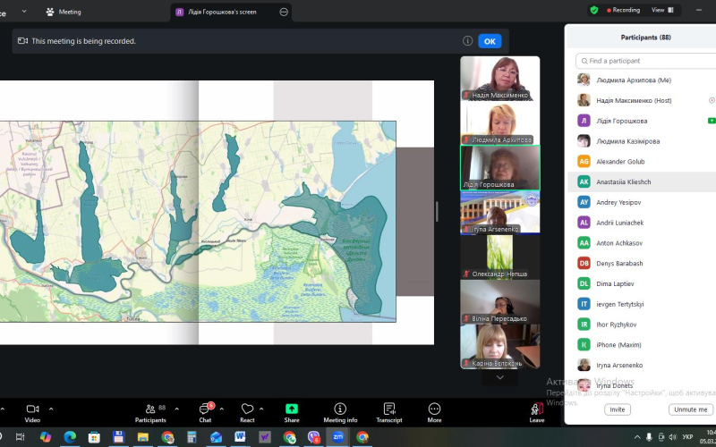Open screen-share tab options menu

(284, 12)
